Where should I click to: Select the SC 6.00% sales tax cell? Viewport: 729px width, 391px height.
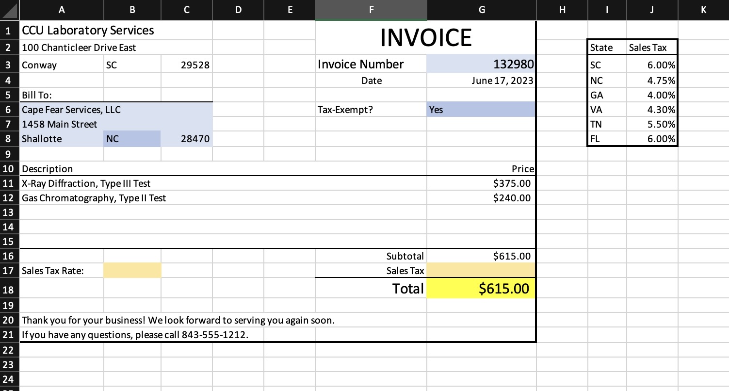coord(651,65)
